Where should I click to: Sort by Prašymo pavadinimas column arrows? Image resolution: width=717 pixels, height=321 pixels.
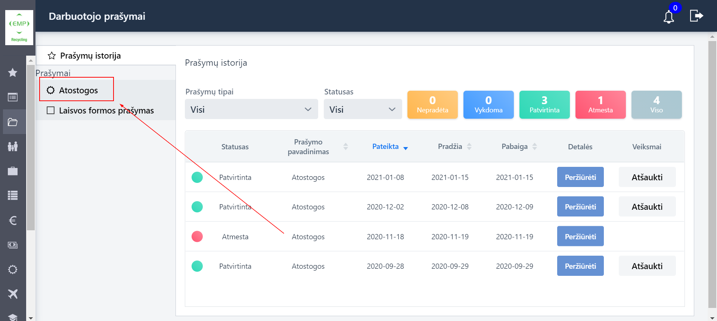[x=345, y=147]
